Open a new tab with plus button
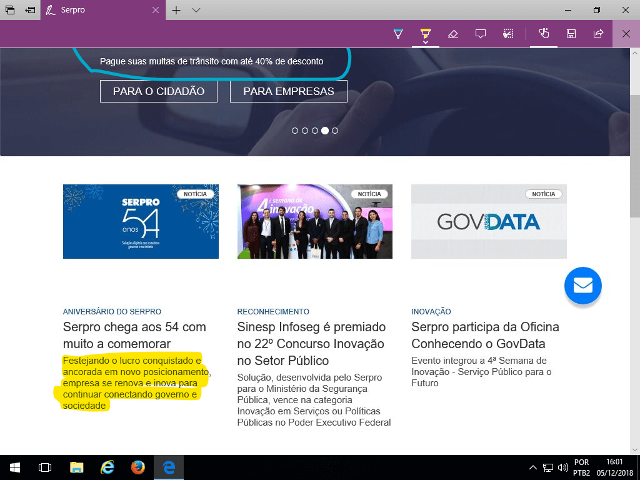 (x=177, y=10)
